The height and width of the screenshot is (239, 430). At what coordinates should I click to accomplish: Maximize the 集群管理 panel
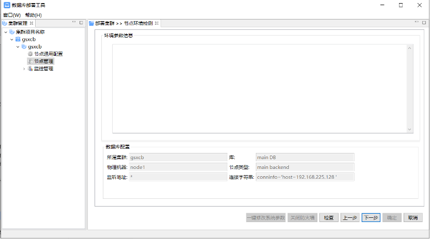[x=81, y=23]
